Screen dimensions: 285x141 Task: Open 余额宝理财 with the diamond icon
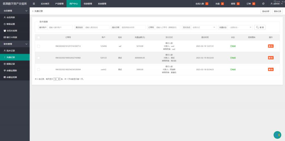tap(12, 70)
